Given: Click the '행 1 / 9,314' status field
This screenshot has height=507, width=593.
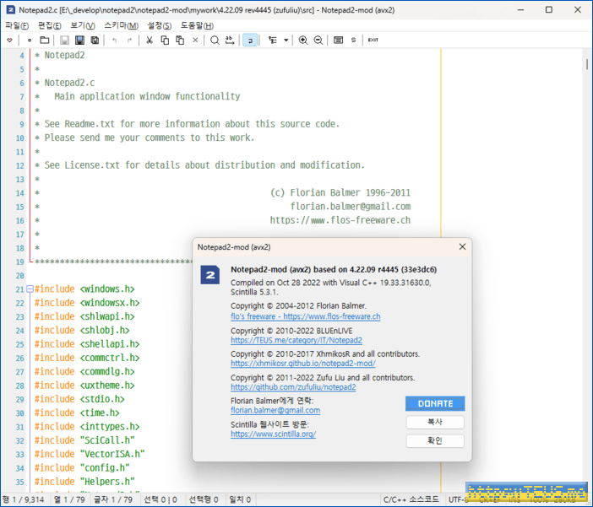Looking at the screenshot, I should click(x=24, y=499).
